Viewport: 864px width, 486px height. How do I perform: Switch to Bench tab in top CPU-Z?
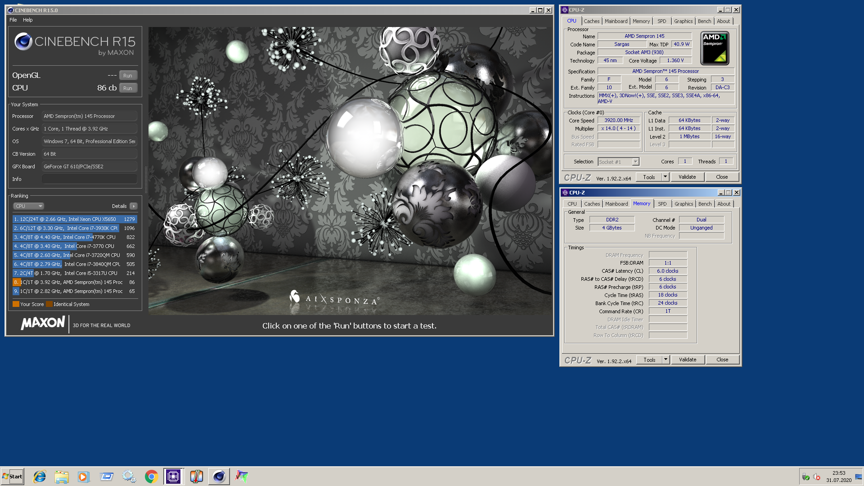704,21
